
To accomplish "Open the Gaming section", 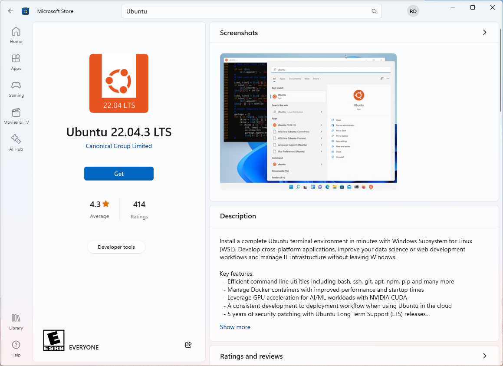I will (16, 89).
